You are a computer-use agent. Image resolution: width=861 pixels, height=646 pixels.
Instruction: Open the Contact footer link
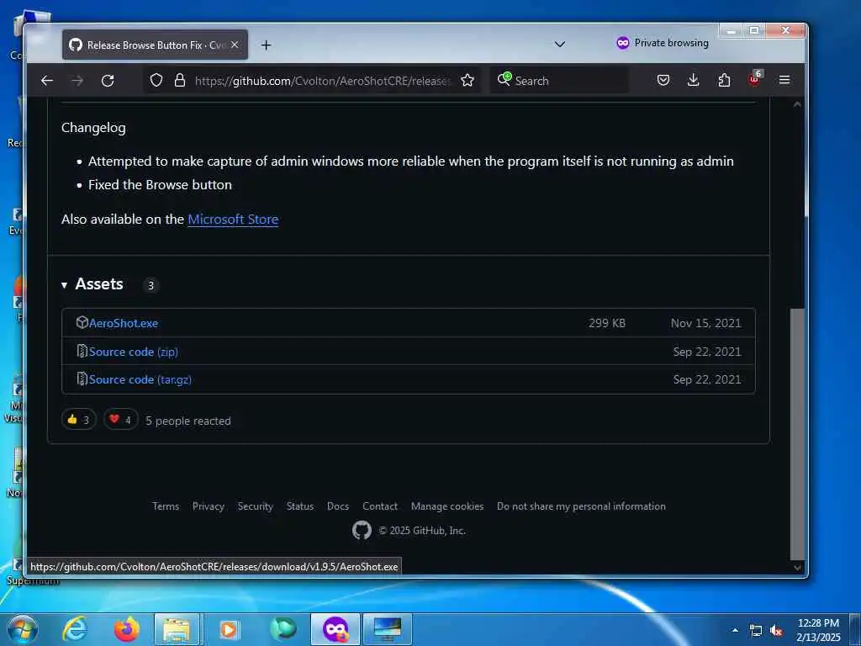click(380, 506)
